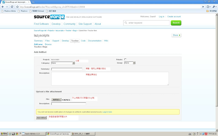The width and height of the screenshot is (218, 136).
Task: Select the Tracker tab
Action: 75,41
